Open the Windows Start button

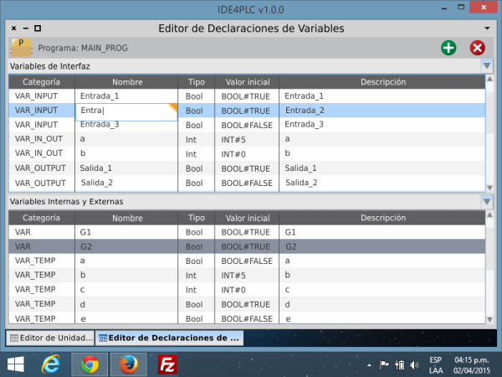pos(16,364)
